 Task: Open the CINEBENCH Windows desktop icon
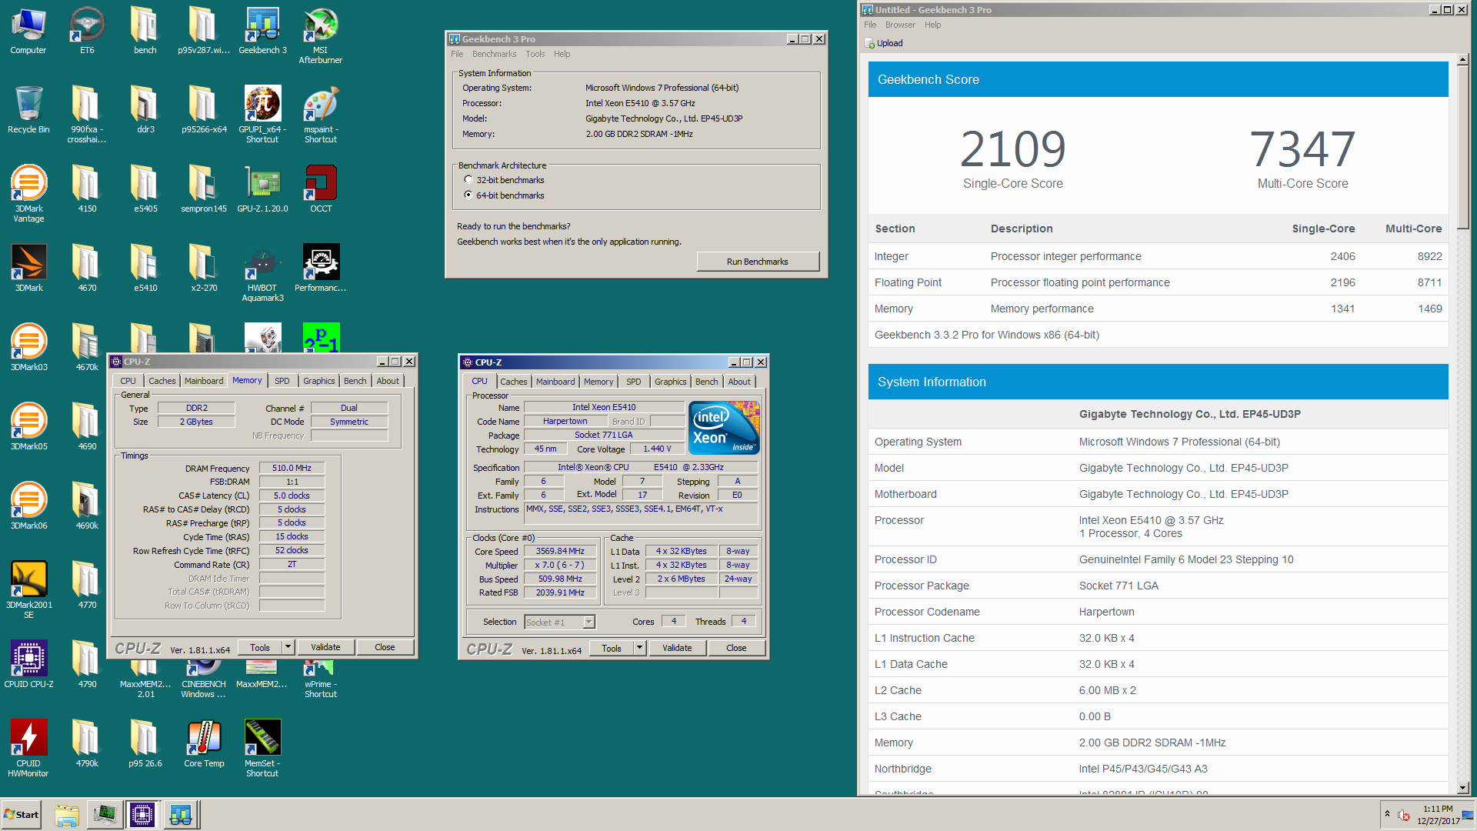click(204, 678)
